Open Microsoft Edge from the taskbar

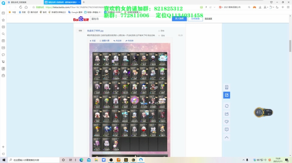coord(82,160)
